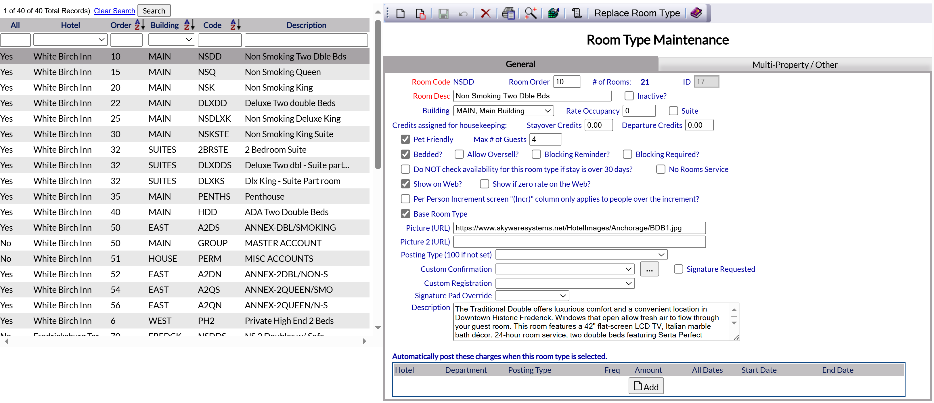Open the Signature Pad Override dropdown
Screen dimensions: 934x403
click(x=532, y=296)
